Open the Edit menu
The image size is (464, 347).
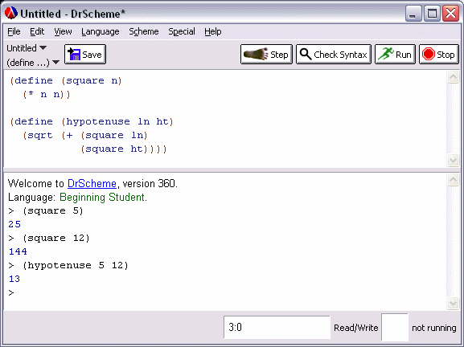(37, 31)
